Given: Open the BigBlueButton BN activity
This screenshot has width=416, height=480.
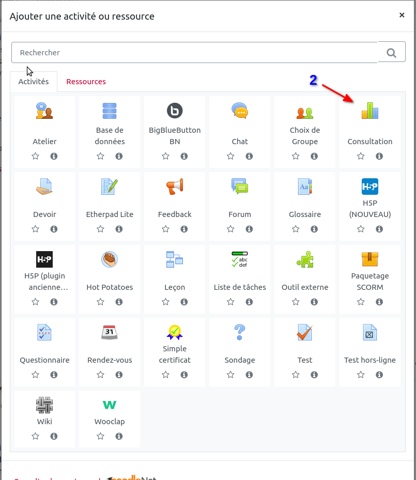Looking at the screenshot, I should click(175, 111).
